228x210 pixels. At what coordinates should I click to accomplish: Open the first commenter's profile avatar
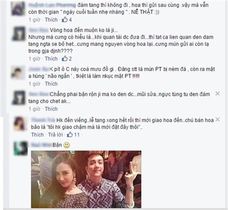[18, 8]
